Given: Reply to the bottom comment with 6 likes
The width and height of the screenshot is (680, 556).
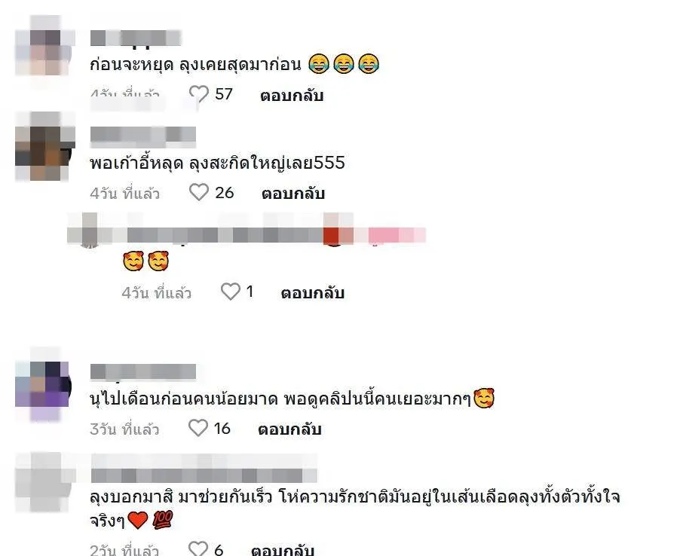Looking at the screenshot, I should coord(283,550).
